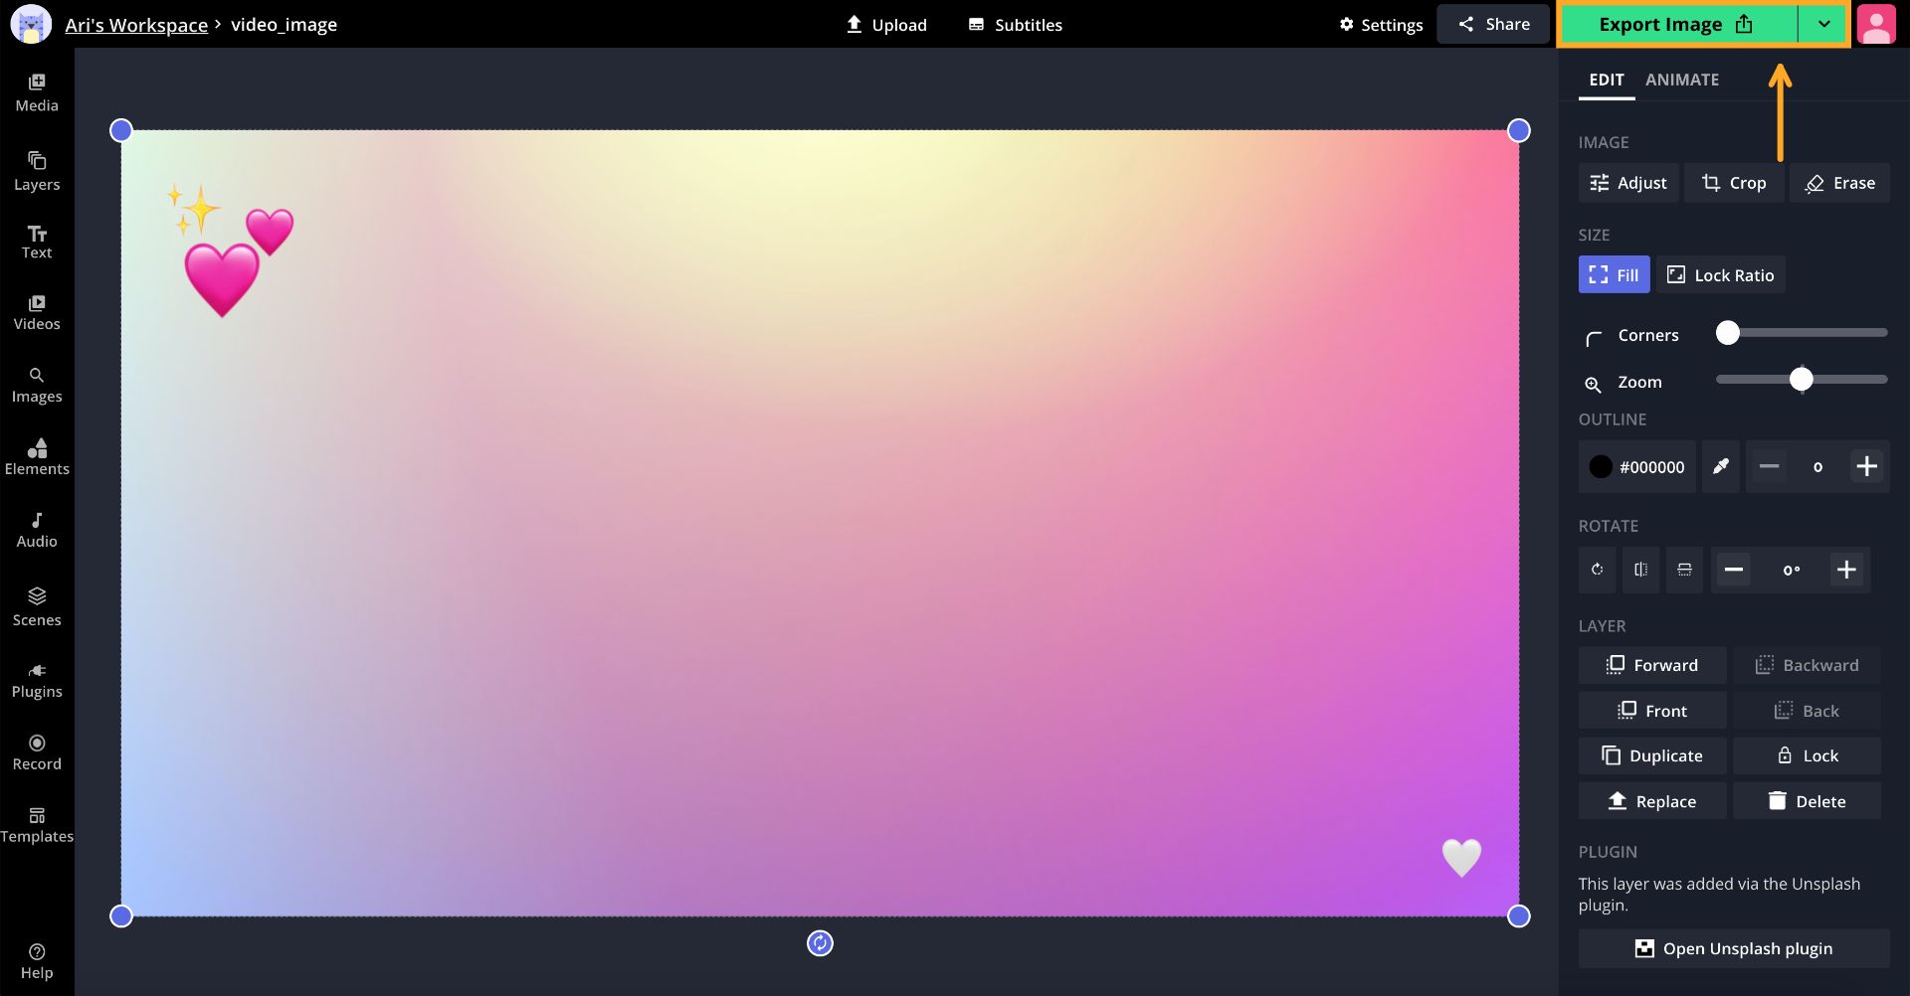Select the Text tool

coord(37,242)
